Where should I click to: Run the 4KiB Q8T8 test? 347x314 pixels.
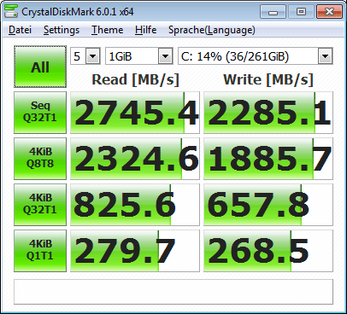pos(40,159)
